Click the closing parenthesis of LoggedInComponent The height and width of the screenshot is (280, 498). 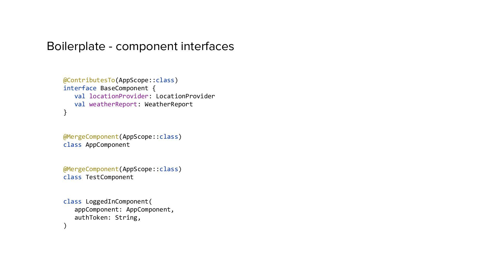tap(65, 226)
